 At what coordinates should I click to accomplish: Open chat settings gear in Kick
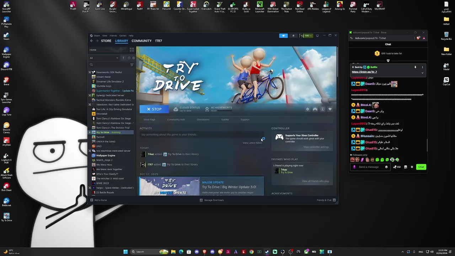tap(412, 167)
